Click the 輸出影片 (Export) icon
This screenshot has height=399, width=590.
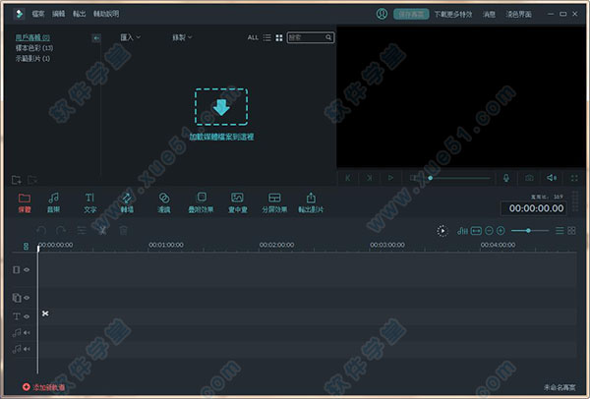pos(312,201)
